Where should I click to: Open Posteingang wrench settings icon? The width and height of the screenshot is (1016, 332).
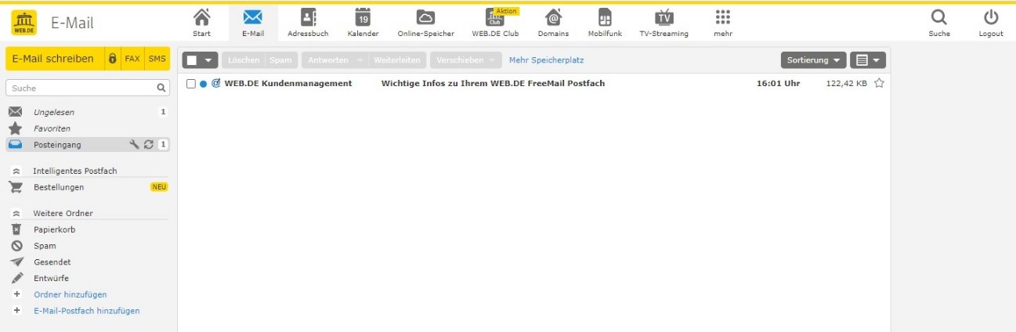click(x=134, y=145)
